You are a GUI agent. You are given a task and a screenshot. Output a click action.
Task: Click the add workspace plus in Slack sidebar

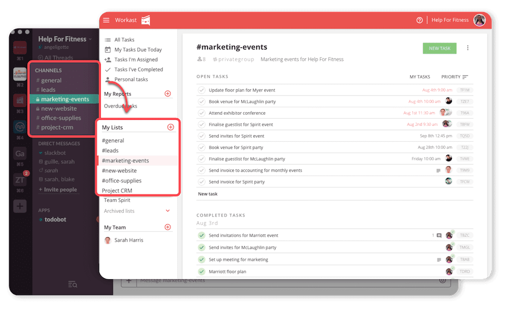point(20,206)
